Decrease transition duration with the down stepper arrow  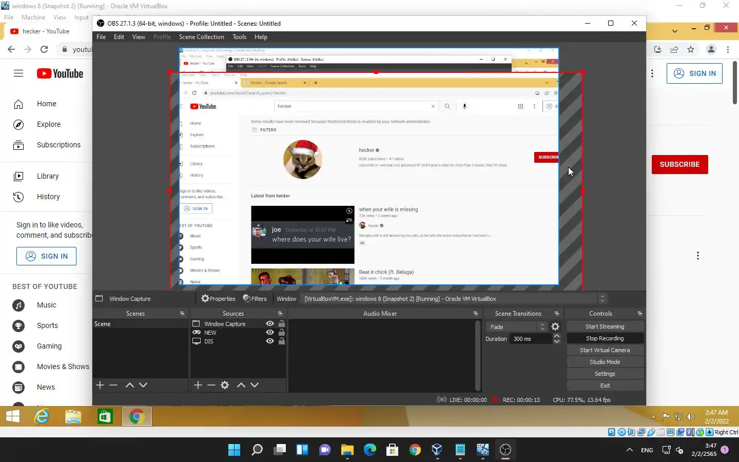pos(557,341)
